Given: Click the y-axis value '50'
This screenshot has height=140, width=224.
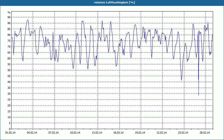Looking at the screenshot, I should (9, 70).
